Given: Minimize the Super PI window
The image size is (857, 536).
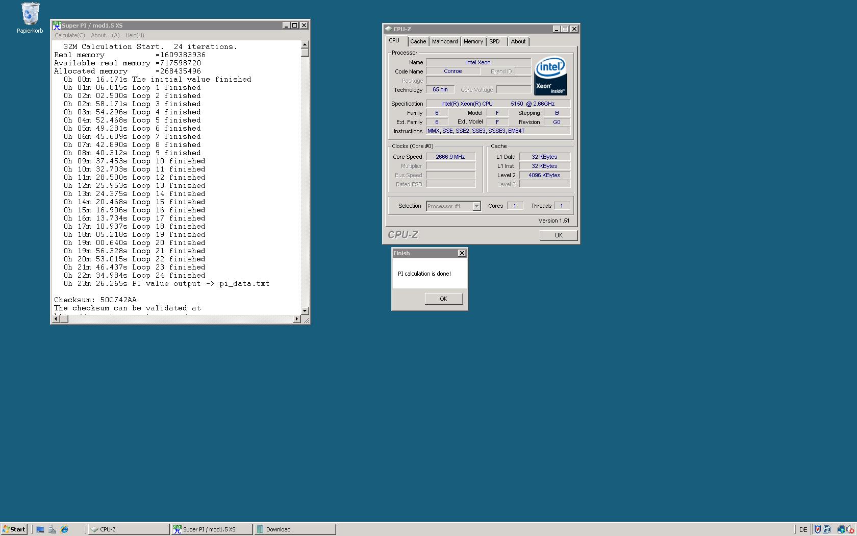Looking at the screenshot, I should 286,25.
